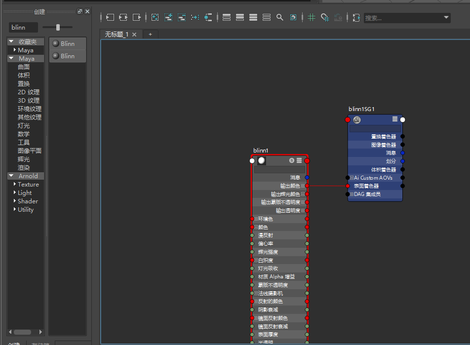Select 曲面 category in create list
The image size is (470, 345).
click(24, 67)
